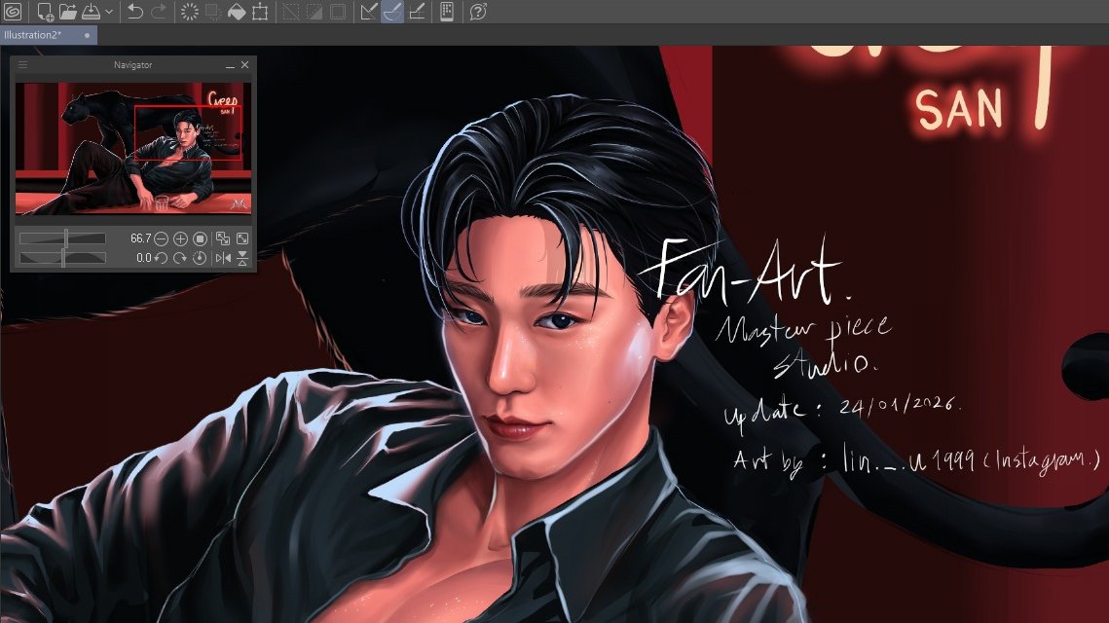The height and width of the screenshot is (623, 1109).
Task: Reset the canvas rotation
Action: point(201,258)
